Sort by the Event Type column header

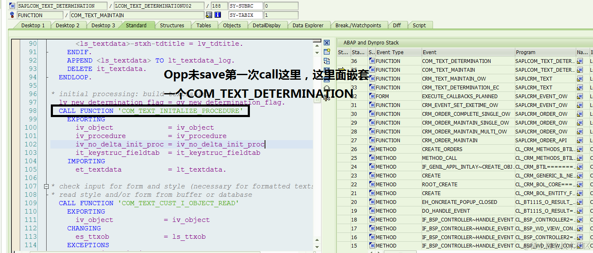(x=398, y=52)
